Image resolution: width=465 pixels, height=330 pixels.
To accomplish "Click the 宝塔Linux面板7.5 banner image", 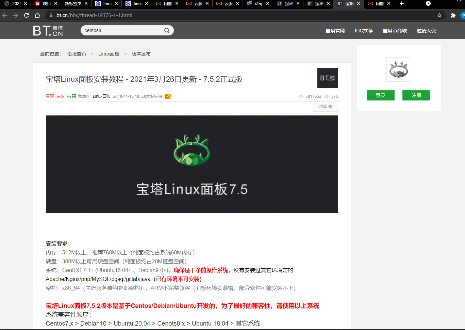I will click(x=192, y=164).
